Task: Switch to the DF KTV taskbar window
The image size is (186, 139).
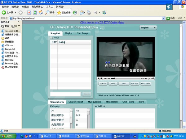Action: [121, 136]
